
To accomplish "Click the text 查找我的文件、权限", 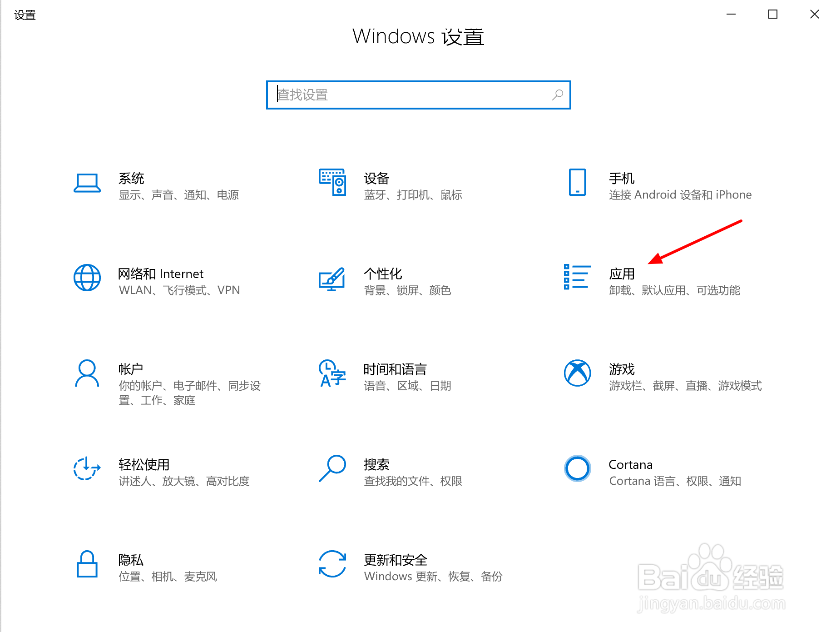I will 413,481.
